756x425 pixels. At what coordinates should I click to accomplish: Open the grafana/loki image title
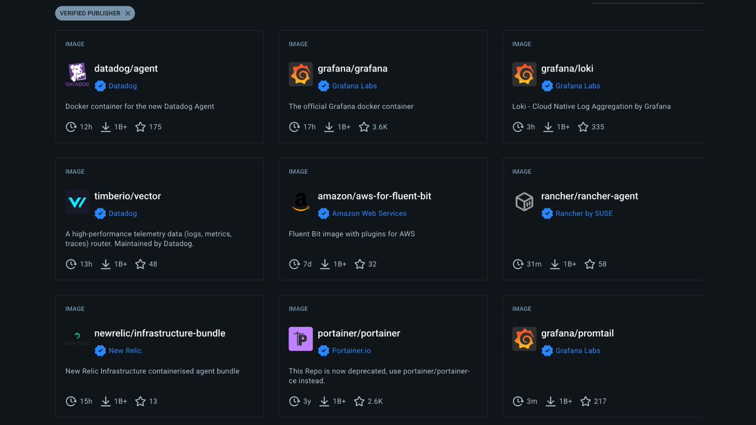[567, 69]
